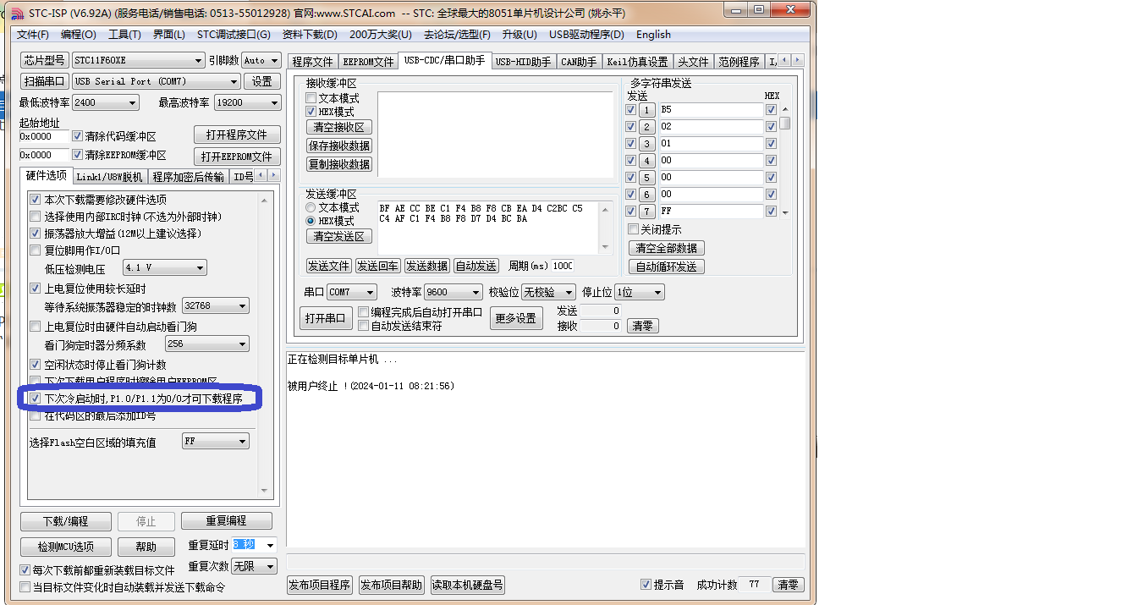This screenshot has width=1127, height=605.
Task: Toggle 复位脚用作I/O口 checkbox
Action: tap(36, 250)
